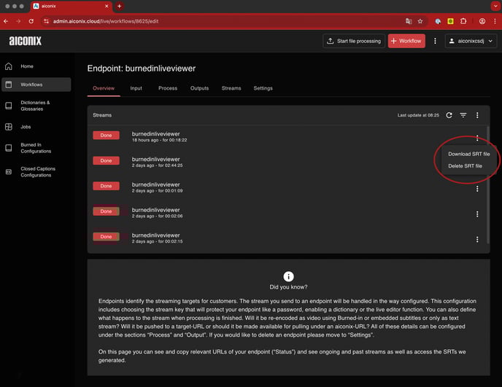The width and height of the screenshot is (502, 387).
Task: Refresh the Streams list
Action: 449,115
